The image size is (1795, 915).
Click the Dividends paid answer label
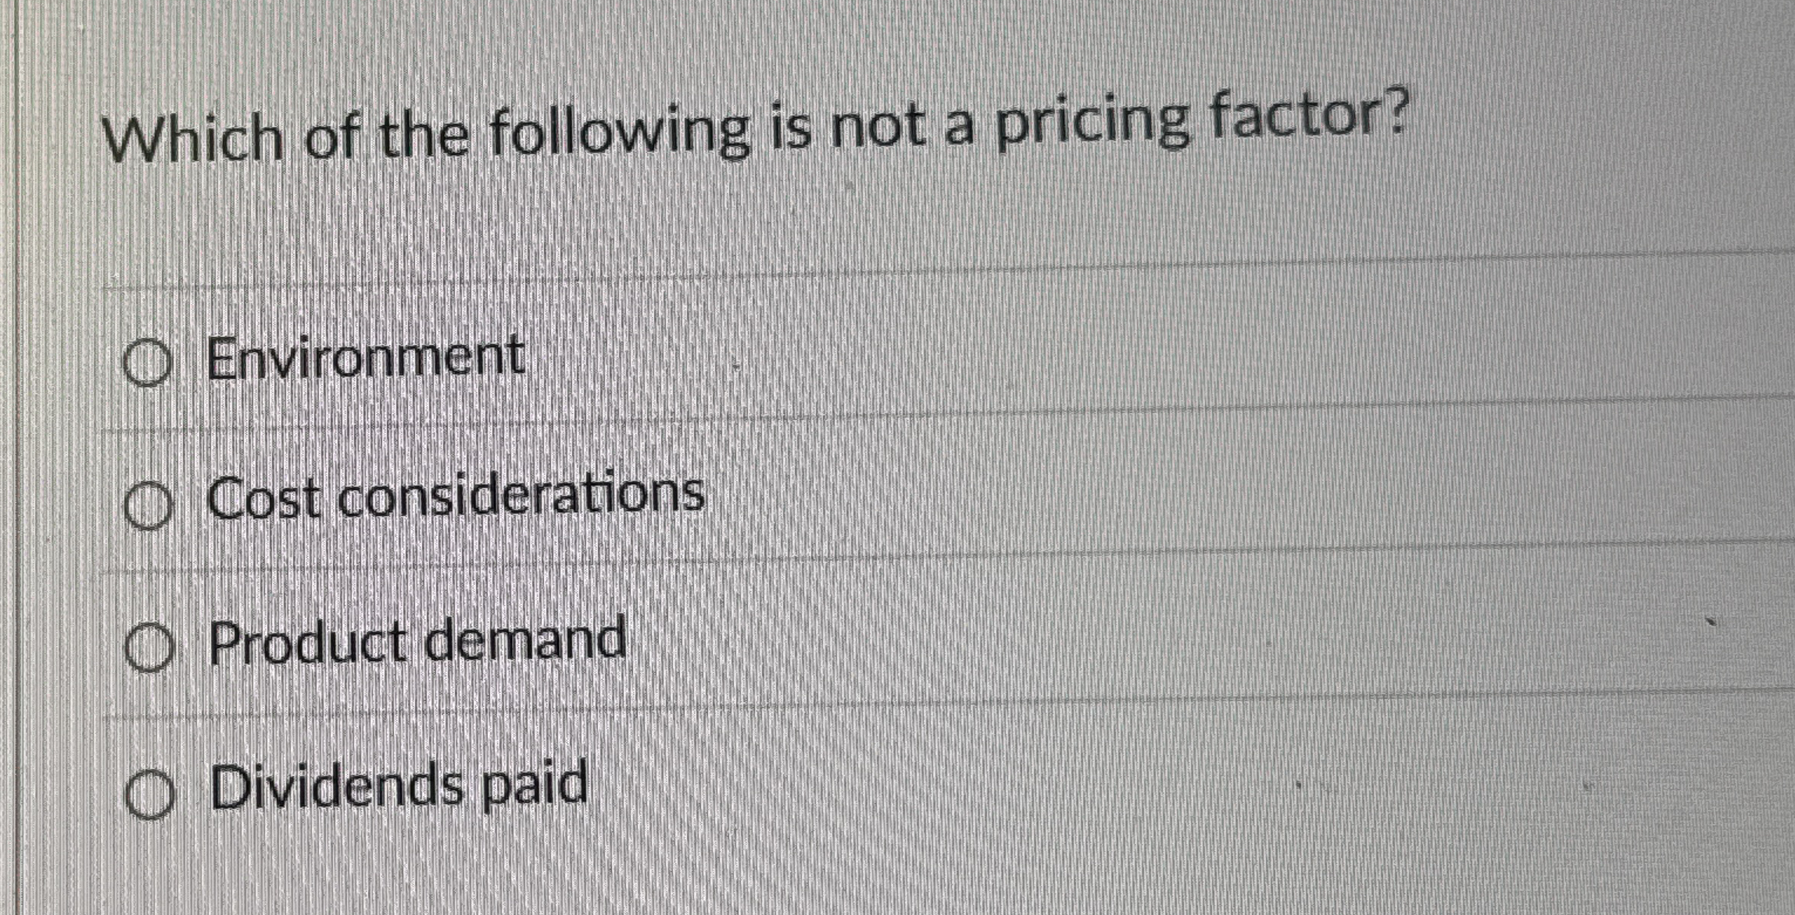coord(398,784)
